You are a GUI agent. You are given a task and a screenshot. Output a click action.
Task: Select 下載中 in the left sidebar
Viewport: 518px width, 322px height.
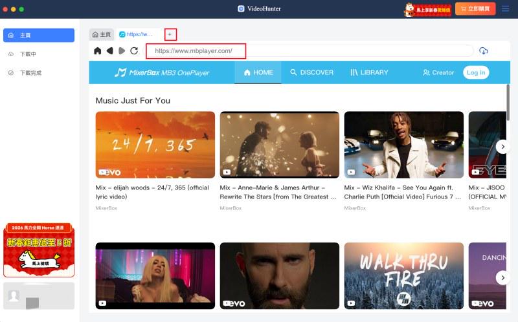39,54
